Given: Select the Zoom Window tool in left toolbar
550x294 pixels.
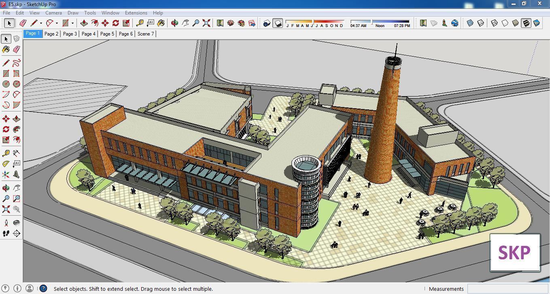Looking at the screenshot, I should coord(16,199).
